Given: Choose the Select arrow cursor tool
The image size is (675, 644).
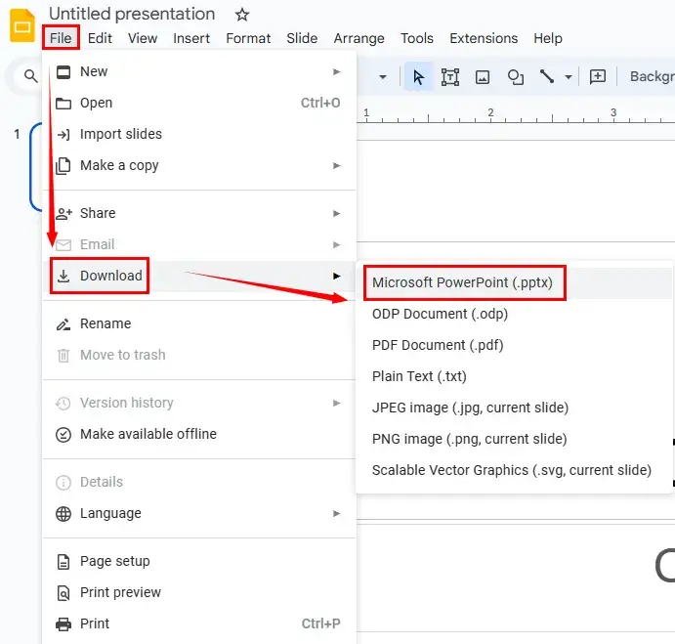Looking at the screenshot, I should [x=418, y=76].
